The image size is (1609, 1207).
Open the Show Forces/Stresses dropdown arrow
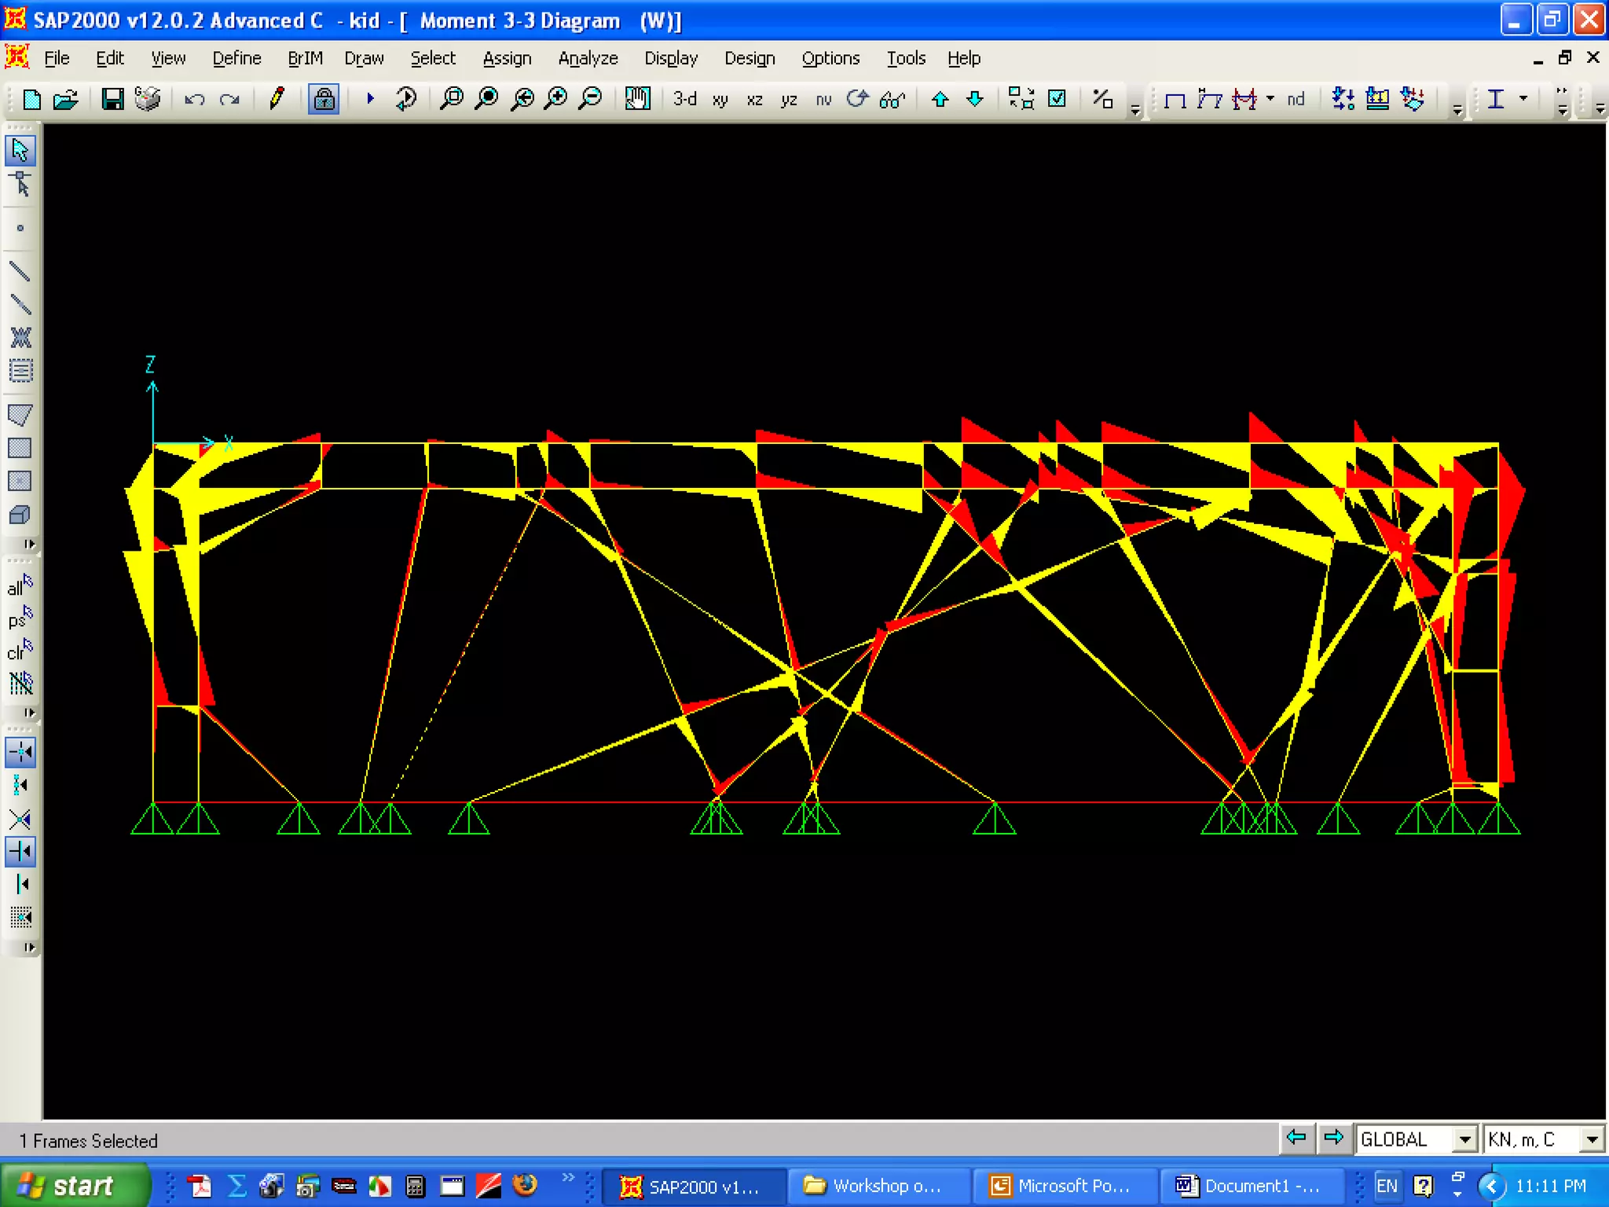point(1270,99)
